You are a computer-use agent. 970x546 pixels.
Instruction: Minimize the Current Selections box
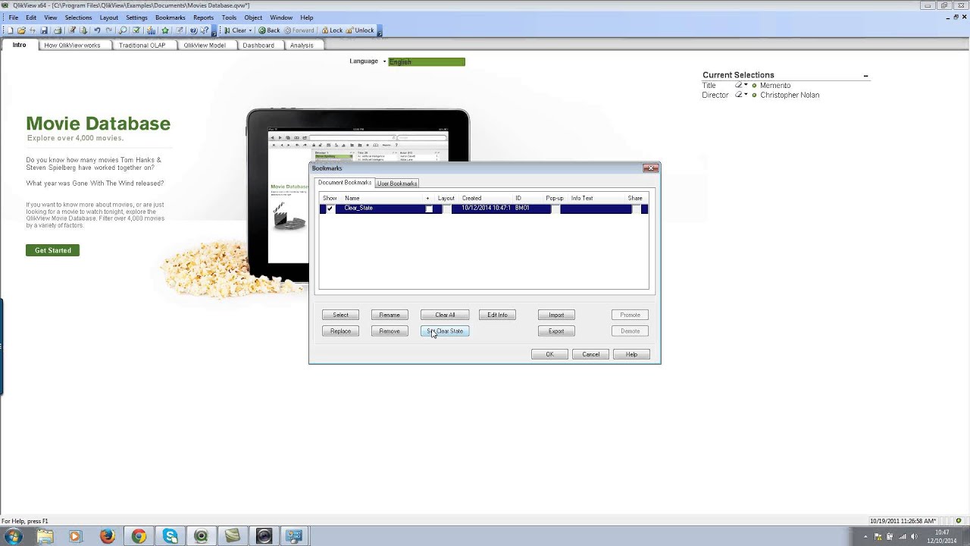tap(865, 76)
